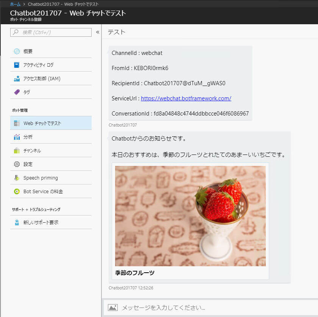Click the analytics (分析) chart icon

tap(17, 137)
